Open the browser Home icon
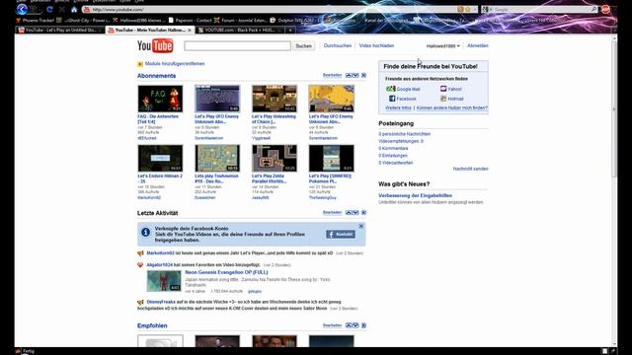This screenshot has width=632, height=355. point(74,9)
